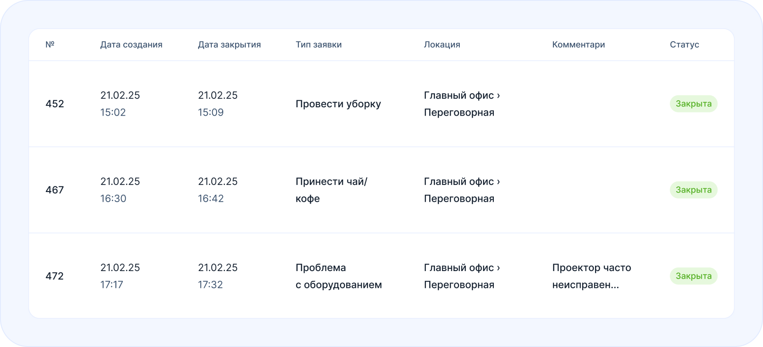Open the location chevron for request 472
Screen dimensions: 763x347
click(499, 267)
